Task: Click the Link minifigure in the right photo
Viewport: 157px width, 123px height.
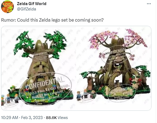Action: (x=79, y=96)
